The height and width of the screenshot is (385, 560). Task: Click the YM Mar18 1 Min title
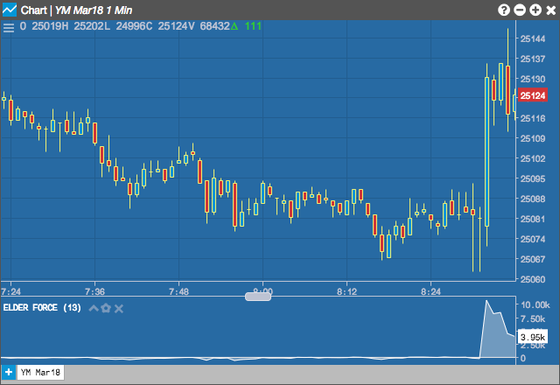point(94,10)
